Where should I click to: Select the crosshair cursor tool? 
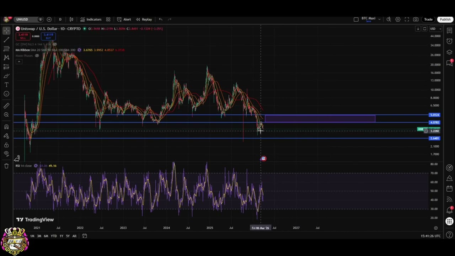(x=6, y=31)
